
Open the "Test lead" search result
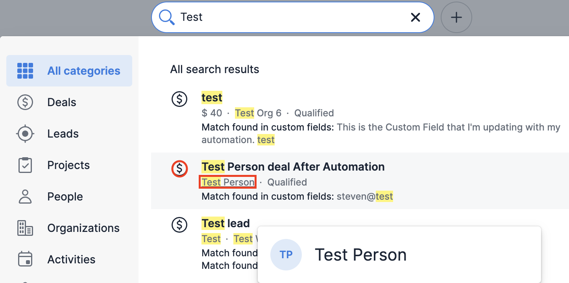[x=225, y=223]
